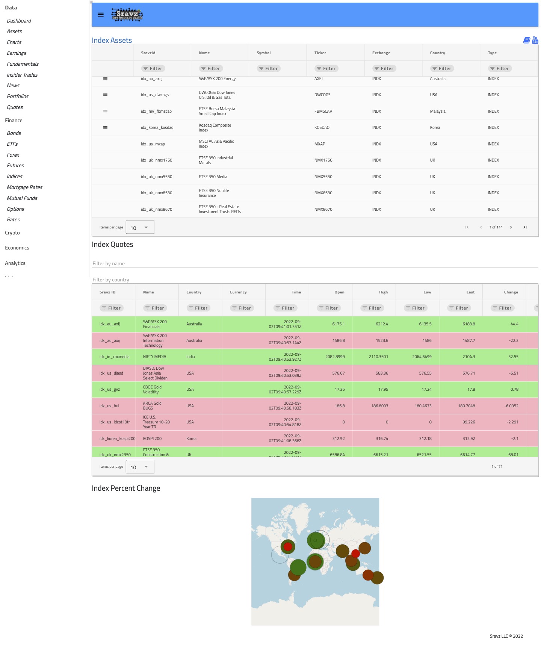
Task: Expand Index Assets items per page dropdown
Action: click(140, 227)
